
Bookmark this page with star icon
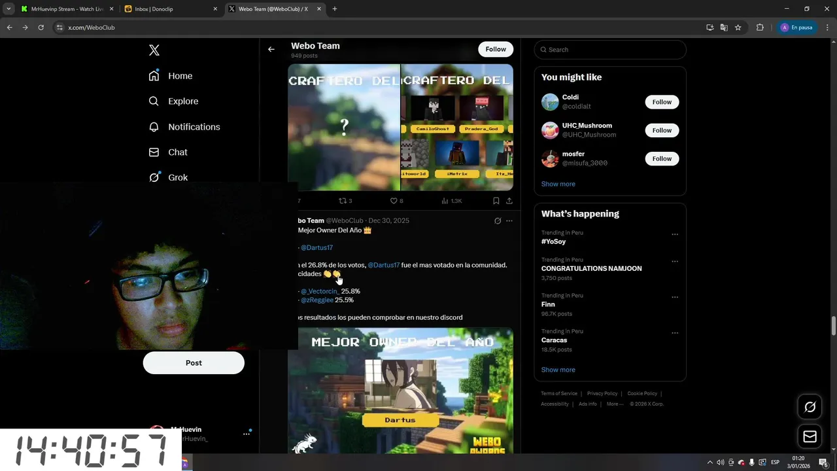[738, 27]
